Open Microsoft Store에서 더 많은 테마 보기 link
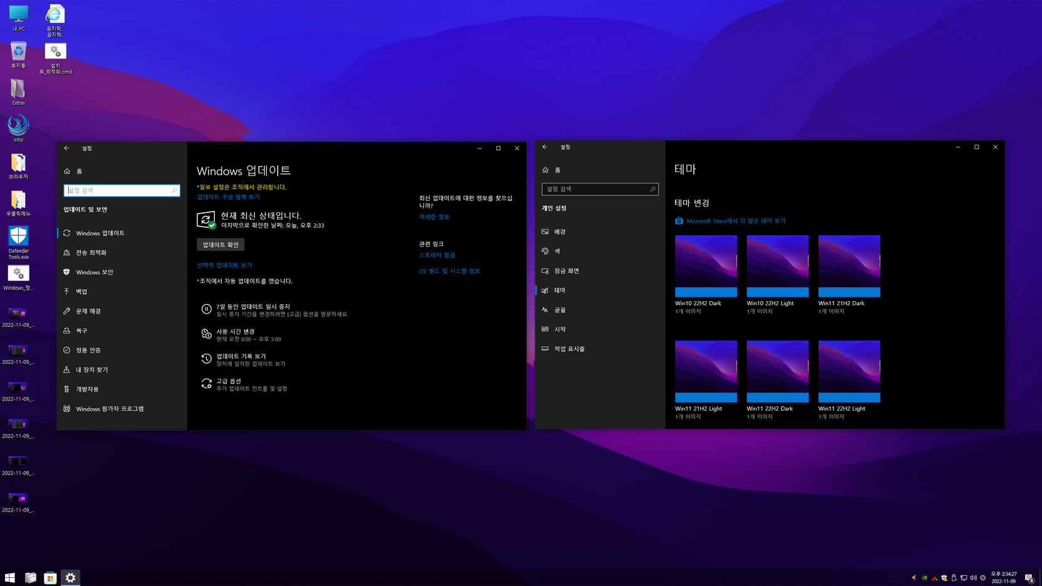 point(736,221)
